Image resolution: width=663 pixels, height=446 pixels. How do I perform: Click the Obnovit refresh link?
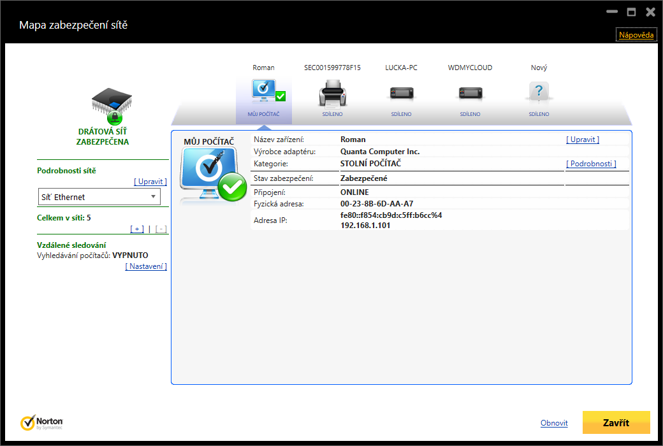554,423
